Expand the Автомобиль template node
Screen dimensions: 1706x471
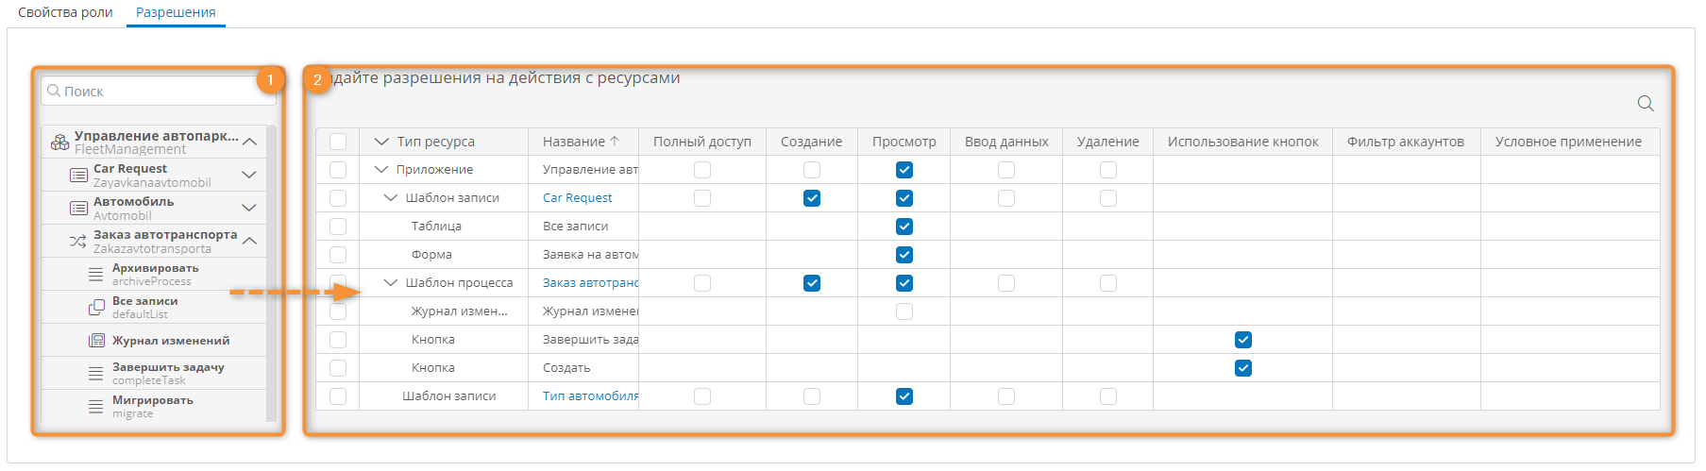click(249, 208)
